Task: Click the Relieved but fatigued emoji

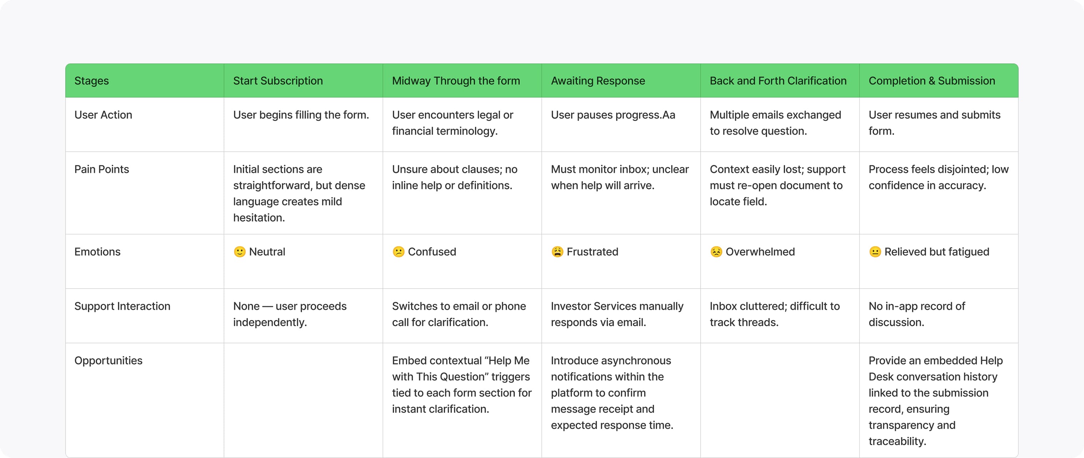Action: tap(875, 251)
